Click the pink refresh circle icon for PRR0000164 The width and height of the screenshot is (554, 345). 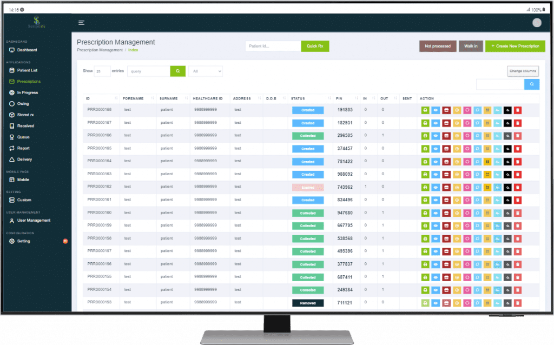pyautogui.click(x=467, y=162)
